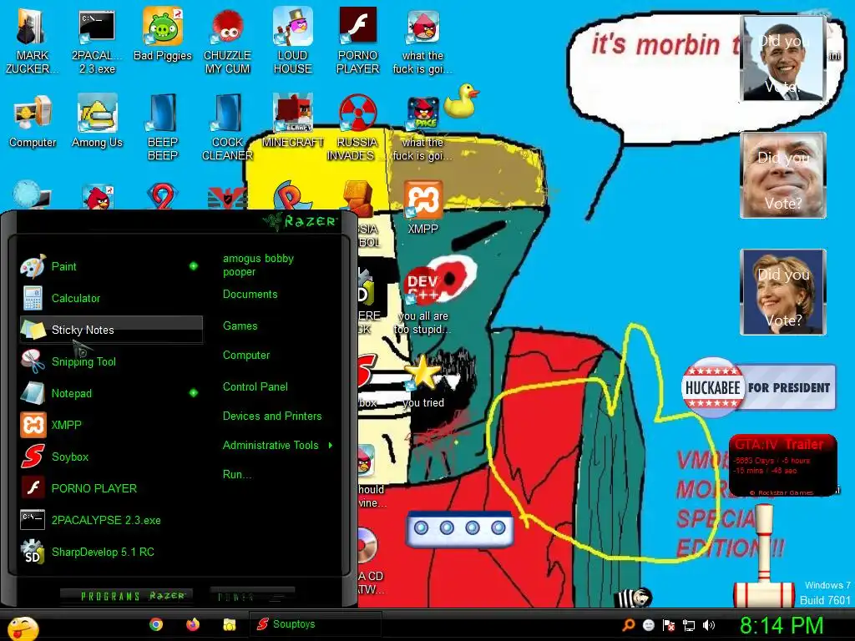Open the amogus bobby pooper user folder
Image resolution: width=855 pixels, height=641 pixels.
pos(259,265)
